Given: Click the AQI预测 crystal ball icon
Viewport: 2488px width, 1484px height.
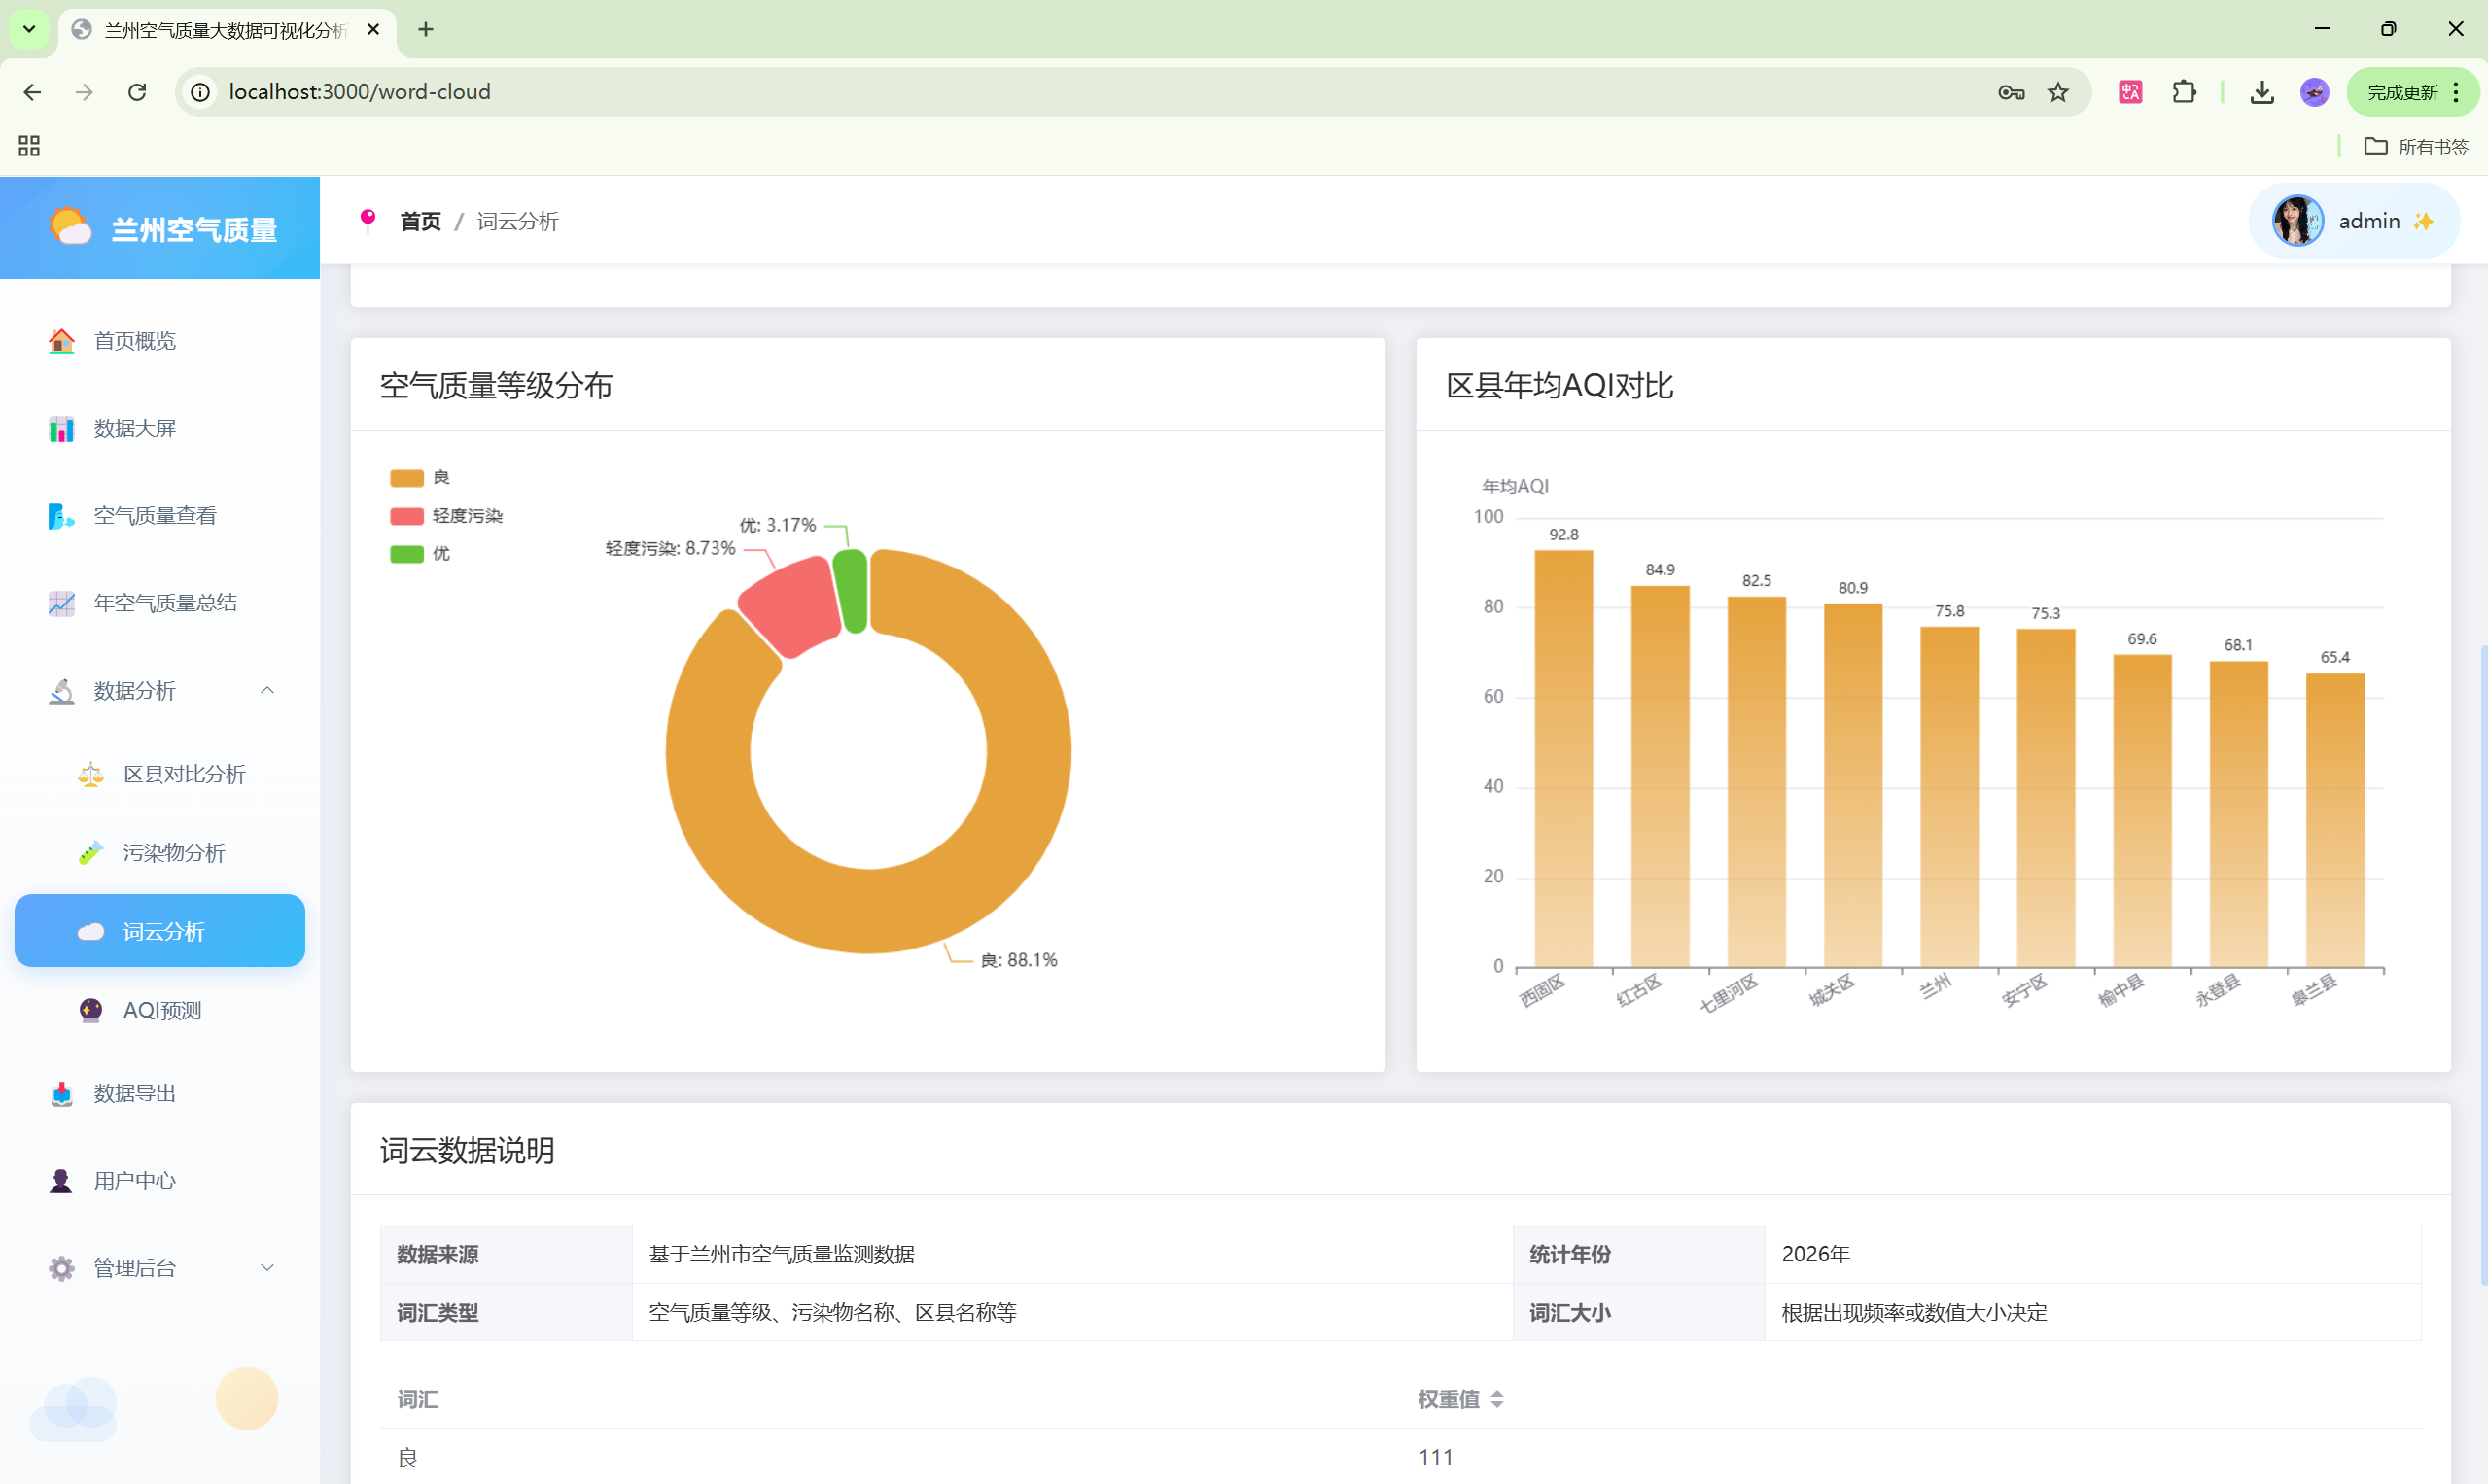Looking at the screenshot, I should (x=91, y=1010).
